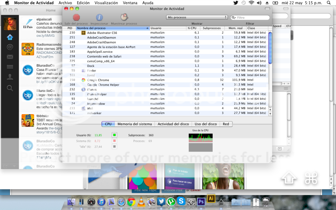Switch to Actividad del disco tab

173,124
